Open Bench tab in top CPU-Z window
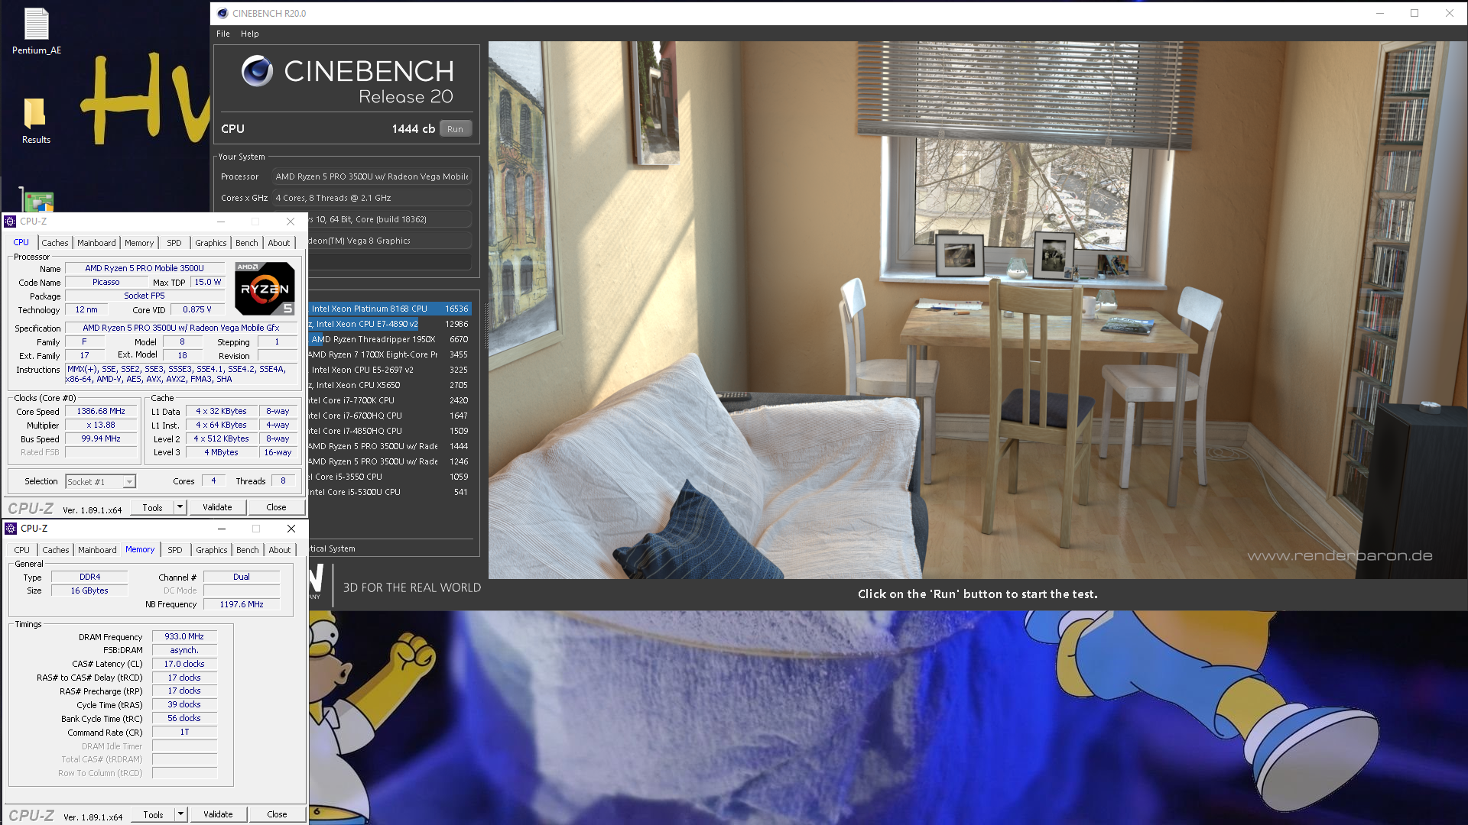 pos(246,243)
